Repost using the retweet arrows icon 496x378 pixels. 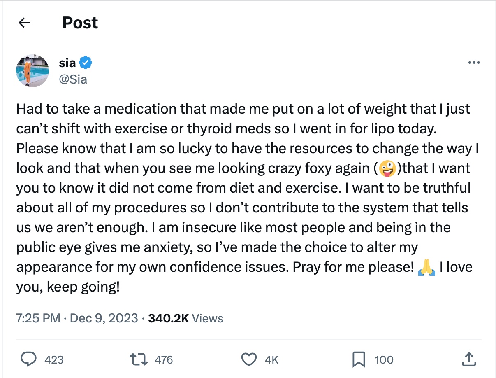[x=139, y=359]
